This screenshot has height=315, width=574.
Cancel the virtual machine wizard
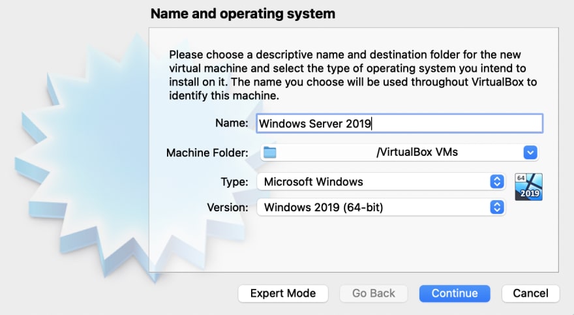click(x=530, y=293)
